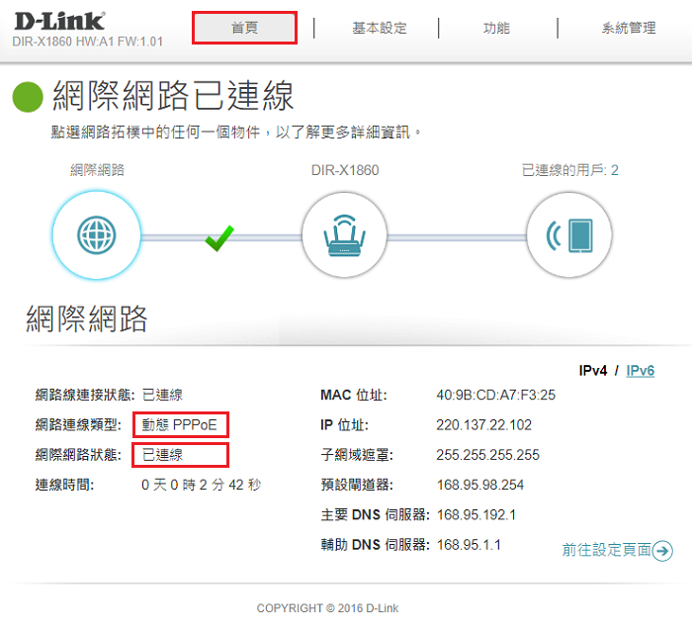Click the 動態 PPPoE connection type value
Image resolution: width=692 pixels, height=632 pixels.
tap(181, 425)
